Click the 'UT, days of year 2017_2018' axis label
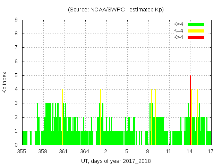The height and width of the screenshot is (166, 222). pos(116,161)
